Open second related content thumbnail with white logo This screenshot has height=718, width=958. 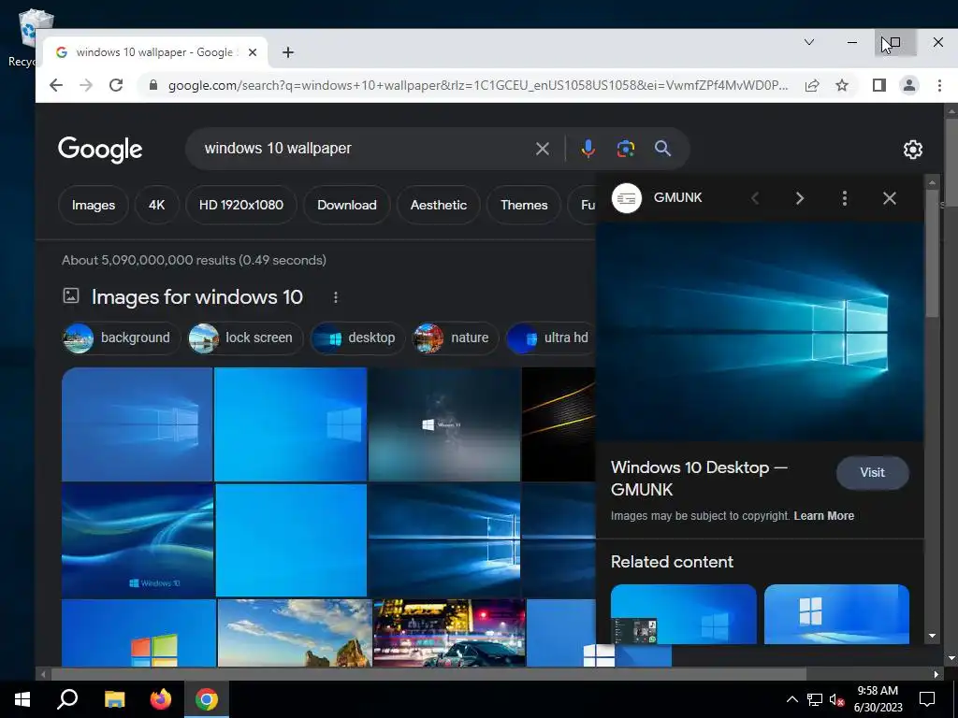pyautogui.click(x=836, y=614)
